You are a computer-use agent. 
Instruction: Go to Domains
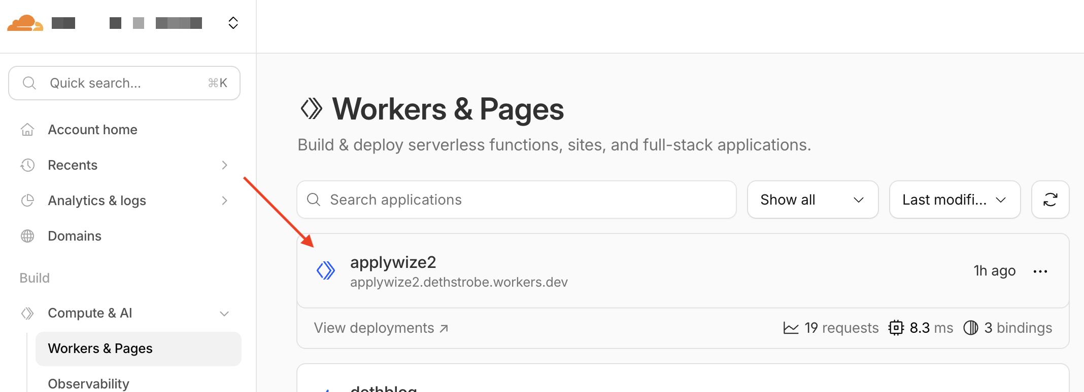pyautogui.click(x=75, y=236)
